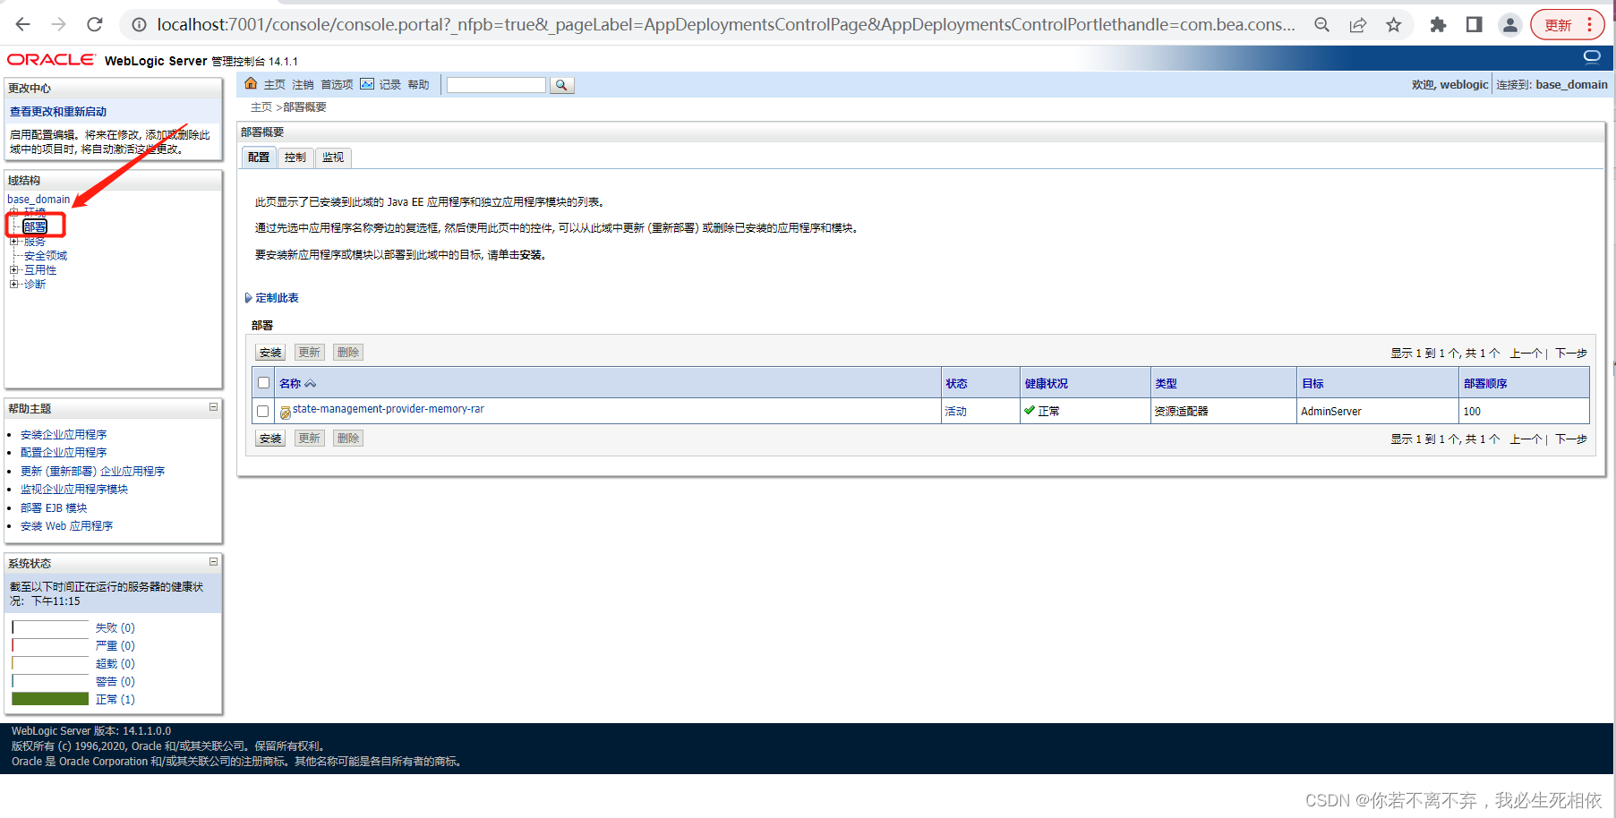Viewport: 1616px width, 818px height.
Task: Sort by the 部署顺序 column header
Action: [1485, 384]
